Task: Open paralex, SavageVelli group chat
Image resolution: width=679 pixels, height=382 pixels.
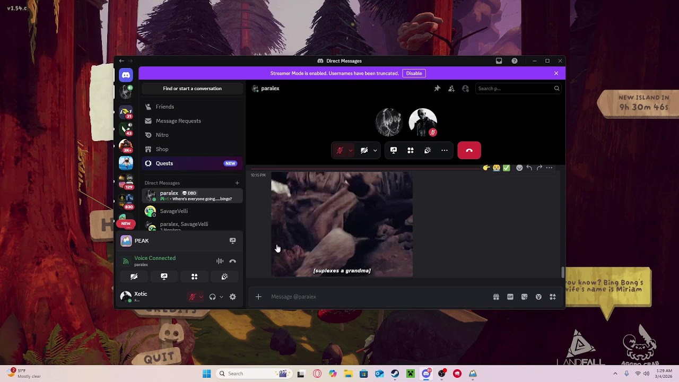Action: 192,226
